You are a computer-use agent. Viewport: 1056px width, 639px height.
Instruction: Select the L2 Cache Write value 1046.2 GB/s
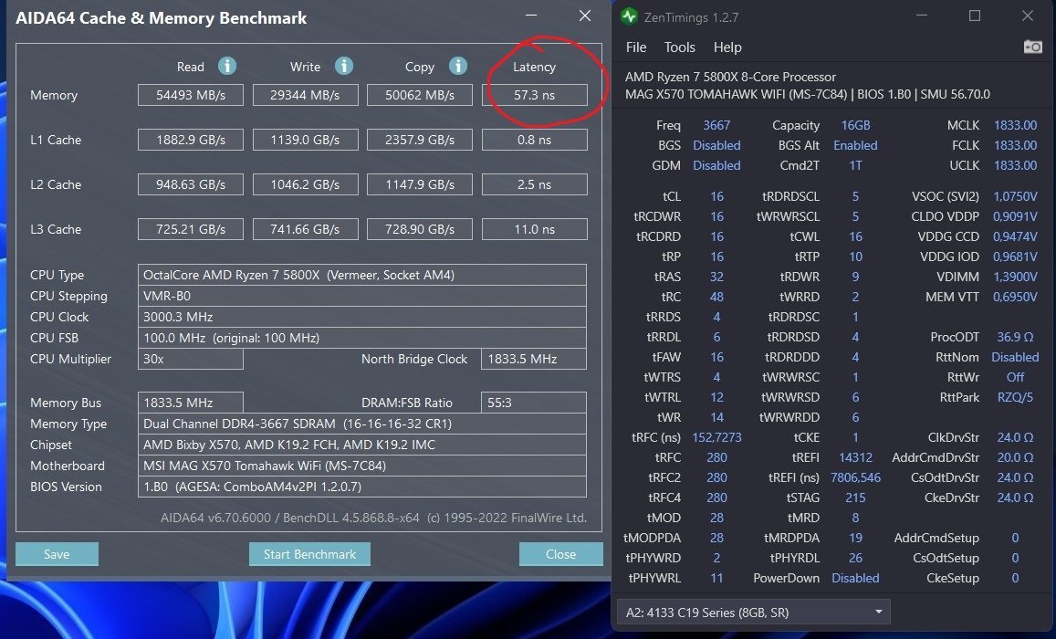pos(305,184)
